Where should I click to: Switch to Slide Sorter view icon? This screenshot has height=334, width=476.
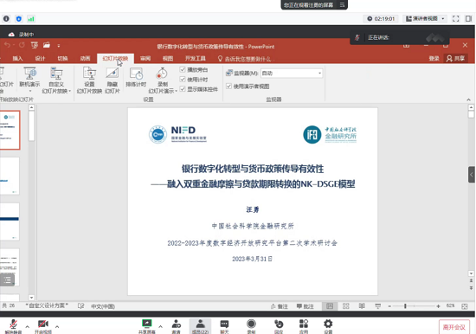point(346,306)
